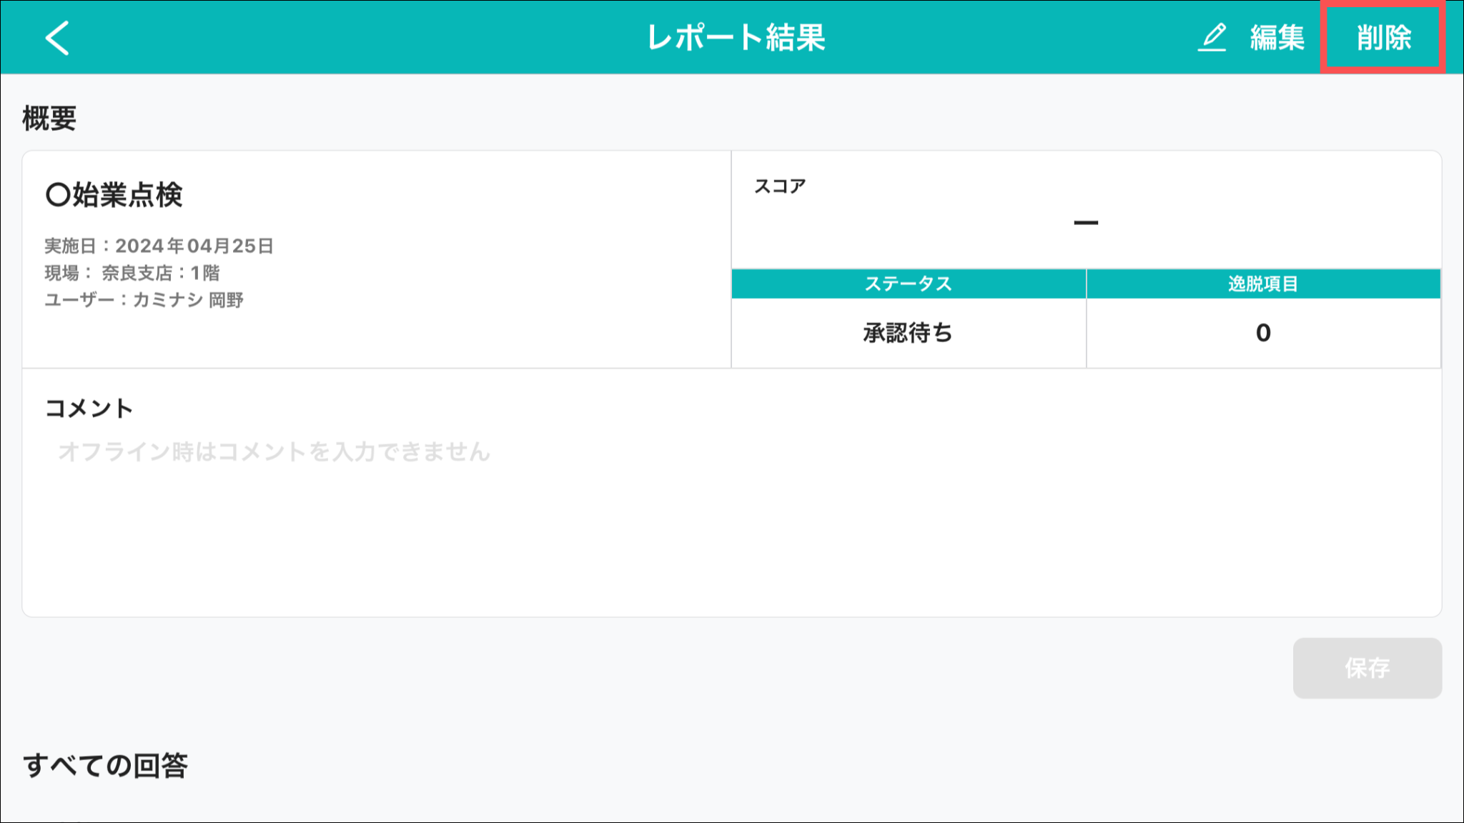Select the ステータス header cell
This screenshot has width=1464, height=823.
pos(908,284)
